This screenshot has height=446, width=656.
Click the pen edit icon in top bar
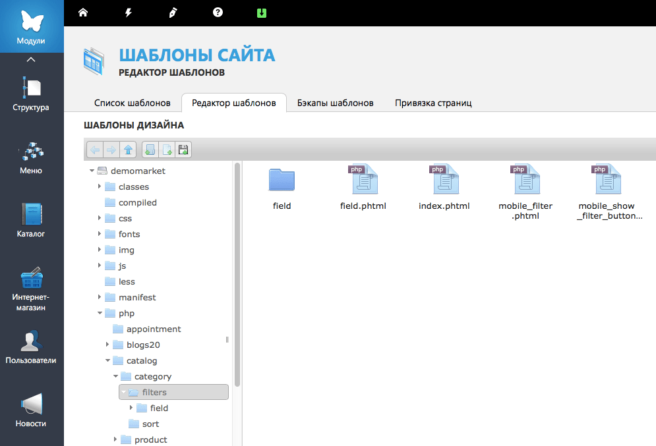pyautogui.click(x=173, y=13)
